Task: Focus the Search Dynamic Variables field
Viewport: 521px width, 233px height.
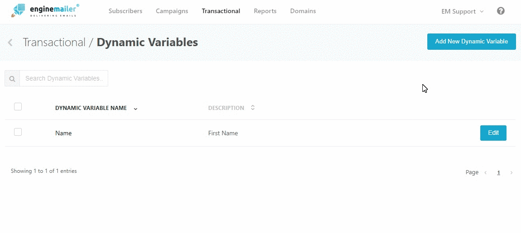Action: (x=64, y=78)
